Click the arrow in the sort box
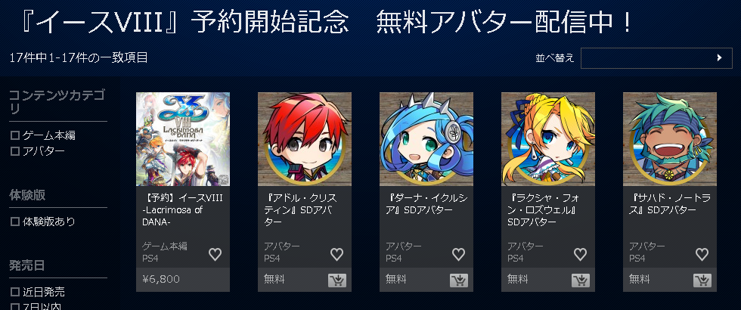The width and height of the screenshot is (741, 310). [719, 58]
